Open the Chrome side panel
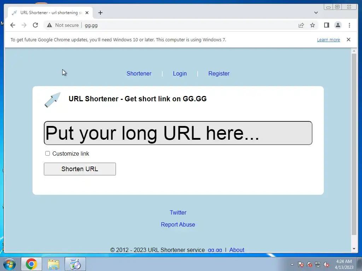362x271 pixels. click(x=326, y=25)
